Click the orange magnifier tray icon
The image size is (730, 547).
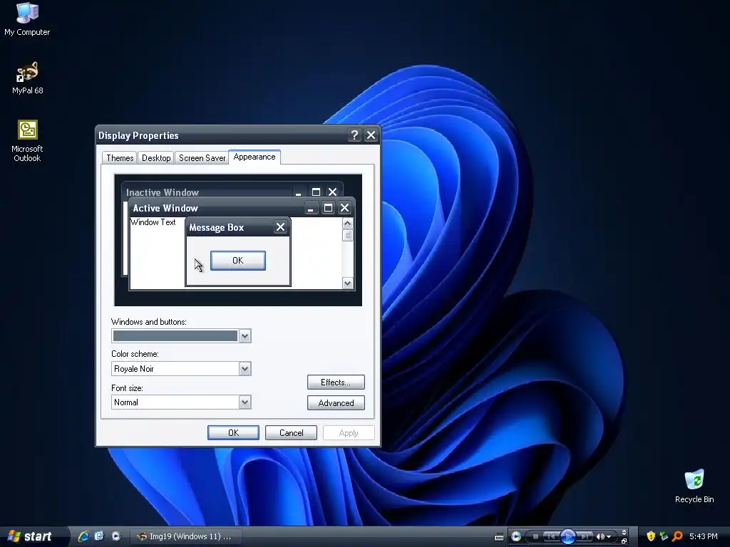click(x=677, y=536)
